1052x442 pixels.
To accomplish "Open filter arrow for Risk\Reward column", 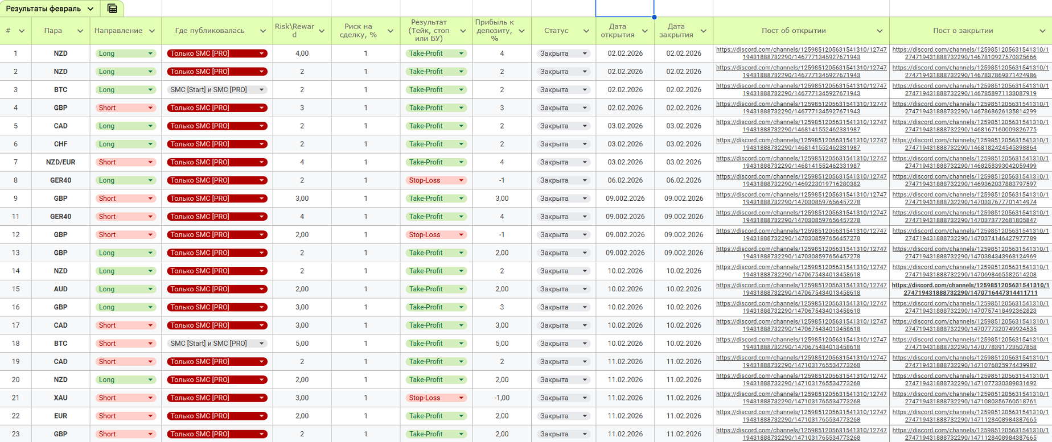I will pos(322,31).
